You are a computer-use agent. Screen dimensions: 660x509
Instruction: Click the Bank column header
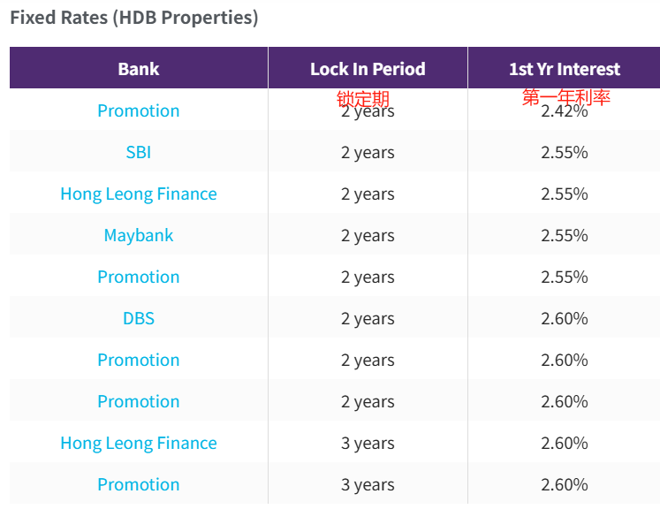(x=138, y=69)
